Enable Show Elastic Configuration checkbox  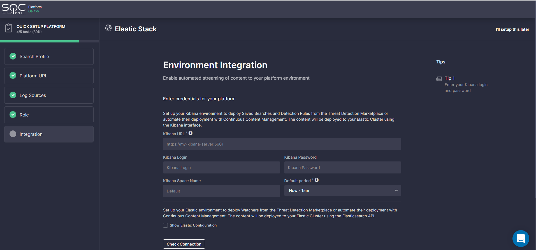pyautogui.click(x=166, y=225)
